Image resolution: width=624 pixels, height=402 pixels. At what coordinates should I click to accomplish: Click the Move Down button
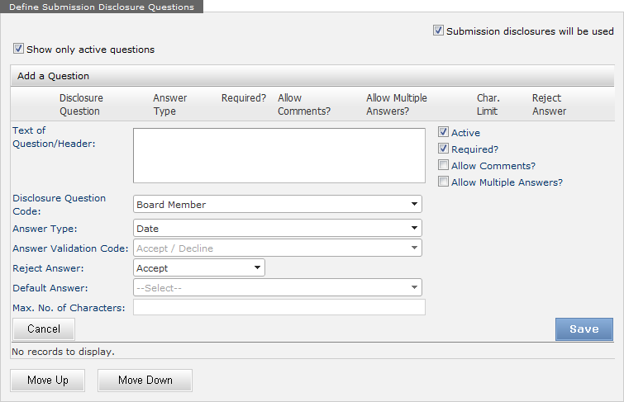[x=145, y=381]
